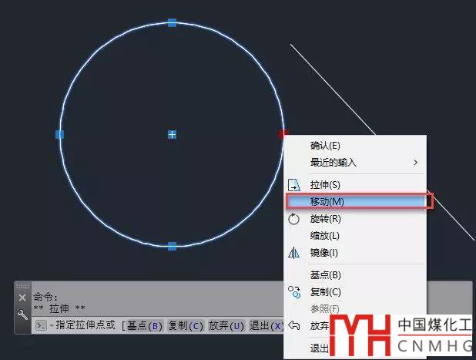Image resolution: width=476 pixels, height=360 pixels.
Task: Click the ** 拉伸 ** command history text
Action: 59,308
